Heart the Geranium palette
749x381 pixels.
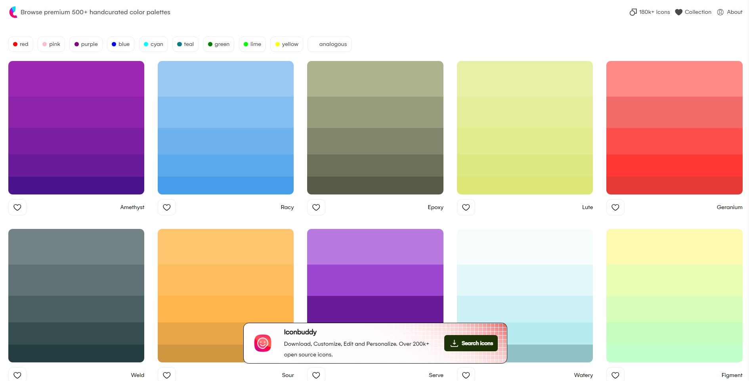(615, 207)
